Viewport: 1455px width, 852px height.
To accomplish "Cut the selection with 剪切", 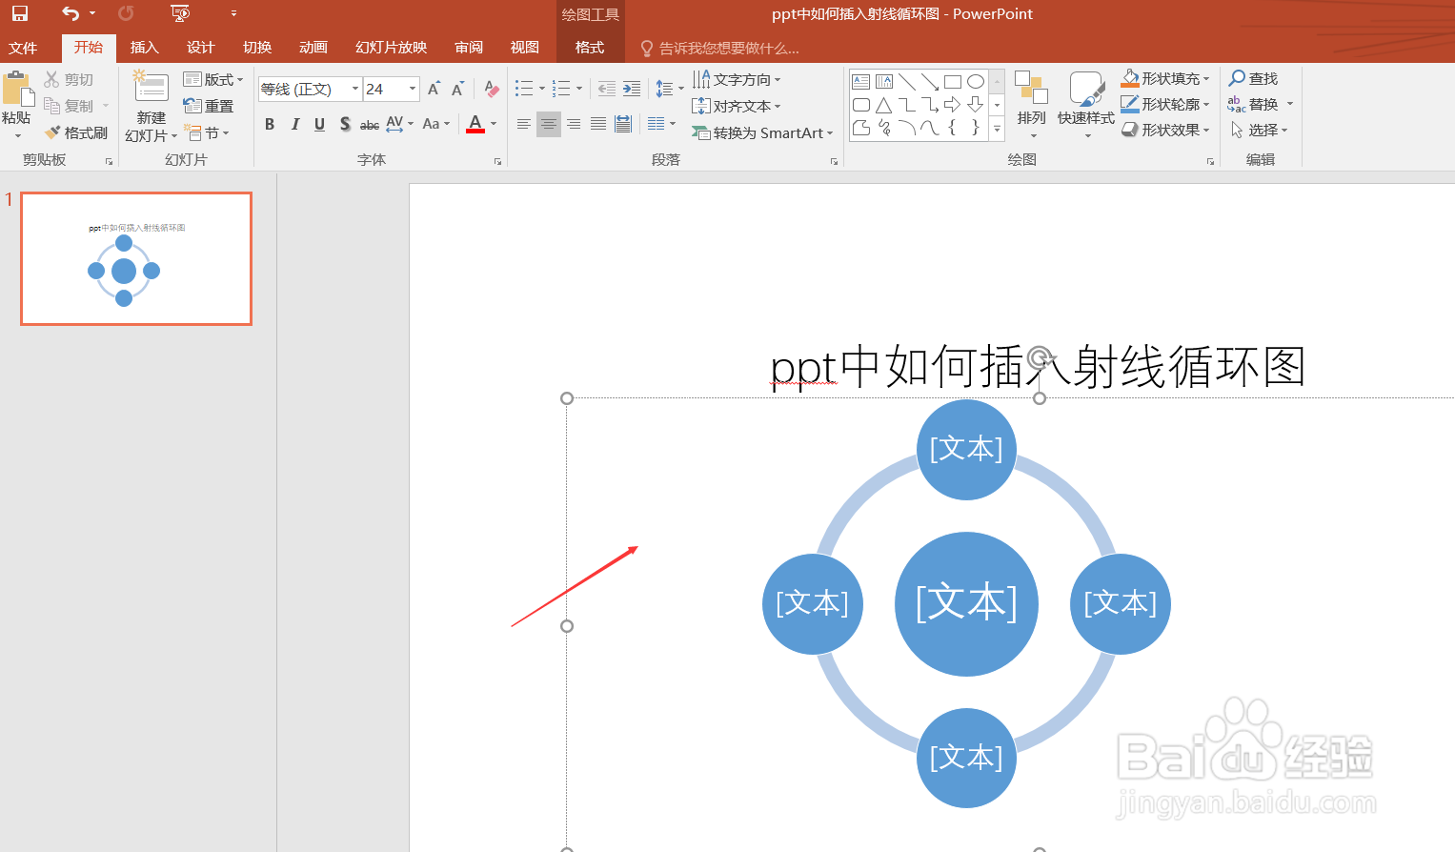I will click(x=69, y=79).
